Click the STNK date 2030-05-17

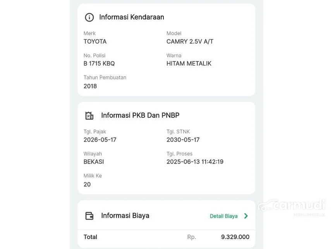pos(183,140)
